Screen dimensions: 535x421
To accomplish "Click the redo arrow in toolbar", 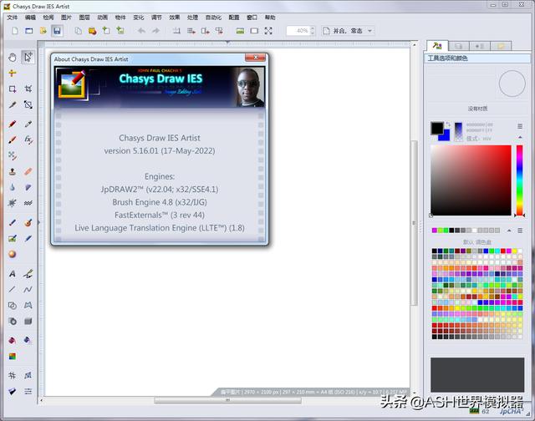I will pyautogui.click(x=155, y=31).
